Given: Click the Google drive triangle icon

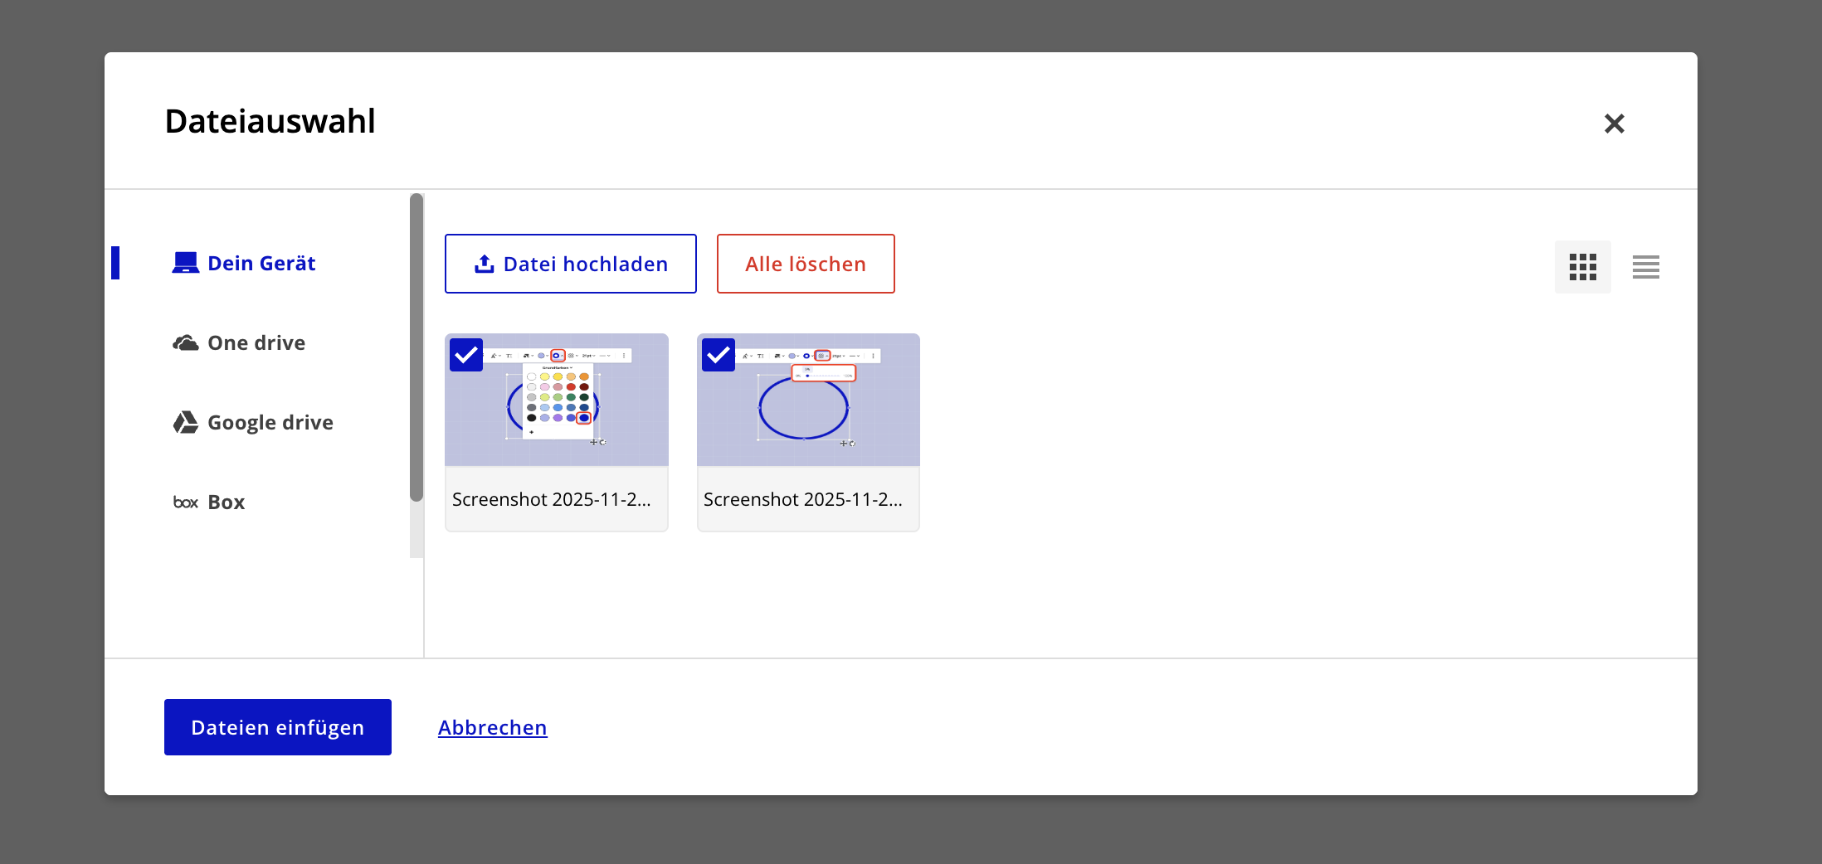Looking at the screenshot, I should (185, 421).
